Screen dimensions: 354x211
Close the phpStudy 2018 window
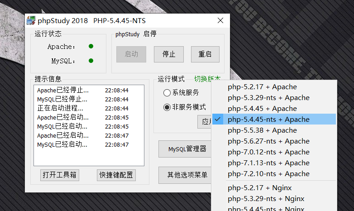coord(220,20)
